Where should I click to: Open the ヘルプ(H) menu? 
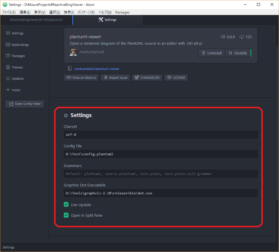(x=105, y=12)
